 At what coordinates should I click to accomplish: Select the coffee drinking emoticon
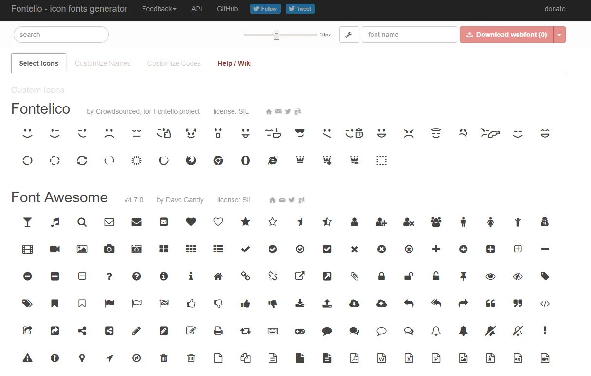coord(273,133)
